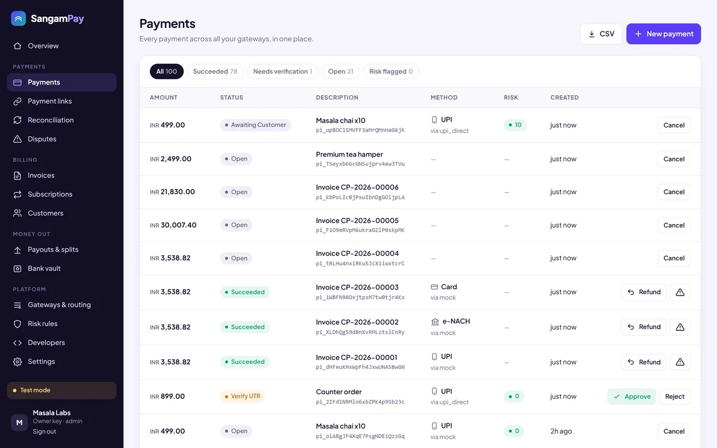Click the Payment links chain icon
Screen dimensions: 717x448
point(17,101)
